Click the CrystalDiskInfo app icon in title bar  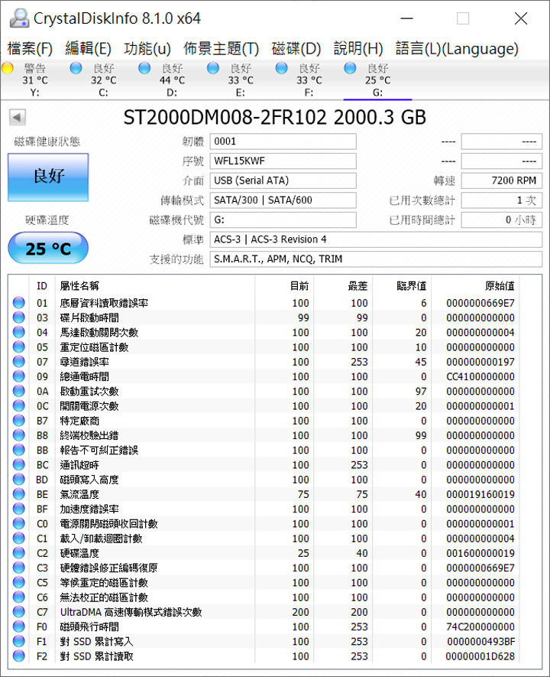(19, 18)
